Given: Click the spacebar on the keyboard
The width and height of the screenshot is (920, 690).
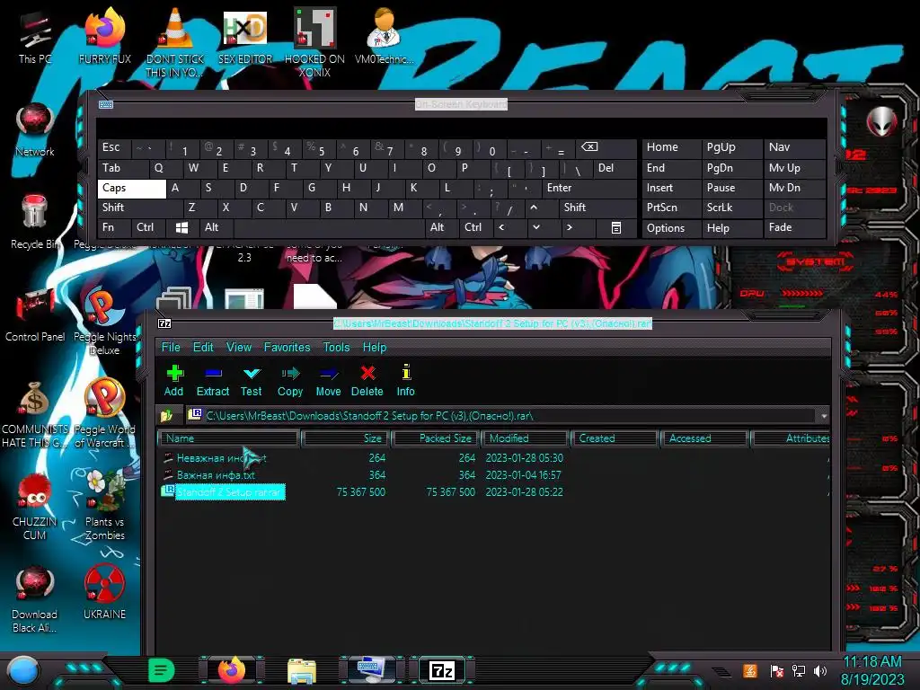Looking at the screenshot, I should point(329,227).
